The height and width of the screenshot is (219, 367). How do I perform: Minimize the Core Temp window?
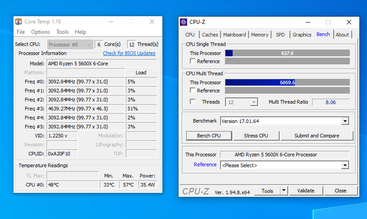pos(111,22)
